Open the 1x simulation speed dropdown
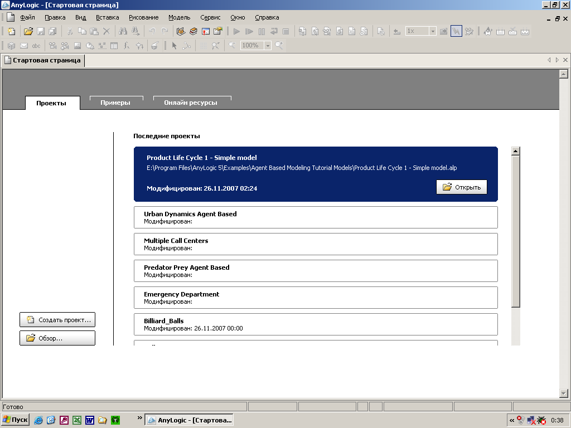571x428 pixels. [433, 31]
